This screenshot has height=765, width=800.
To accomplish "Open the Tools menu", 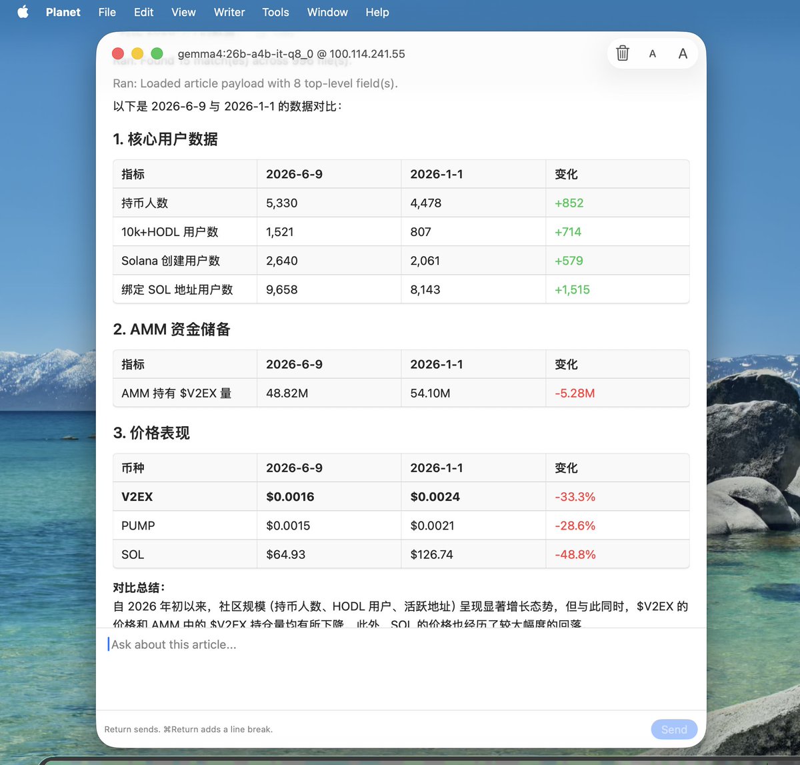I will tap(275, 12).
